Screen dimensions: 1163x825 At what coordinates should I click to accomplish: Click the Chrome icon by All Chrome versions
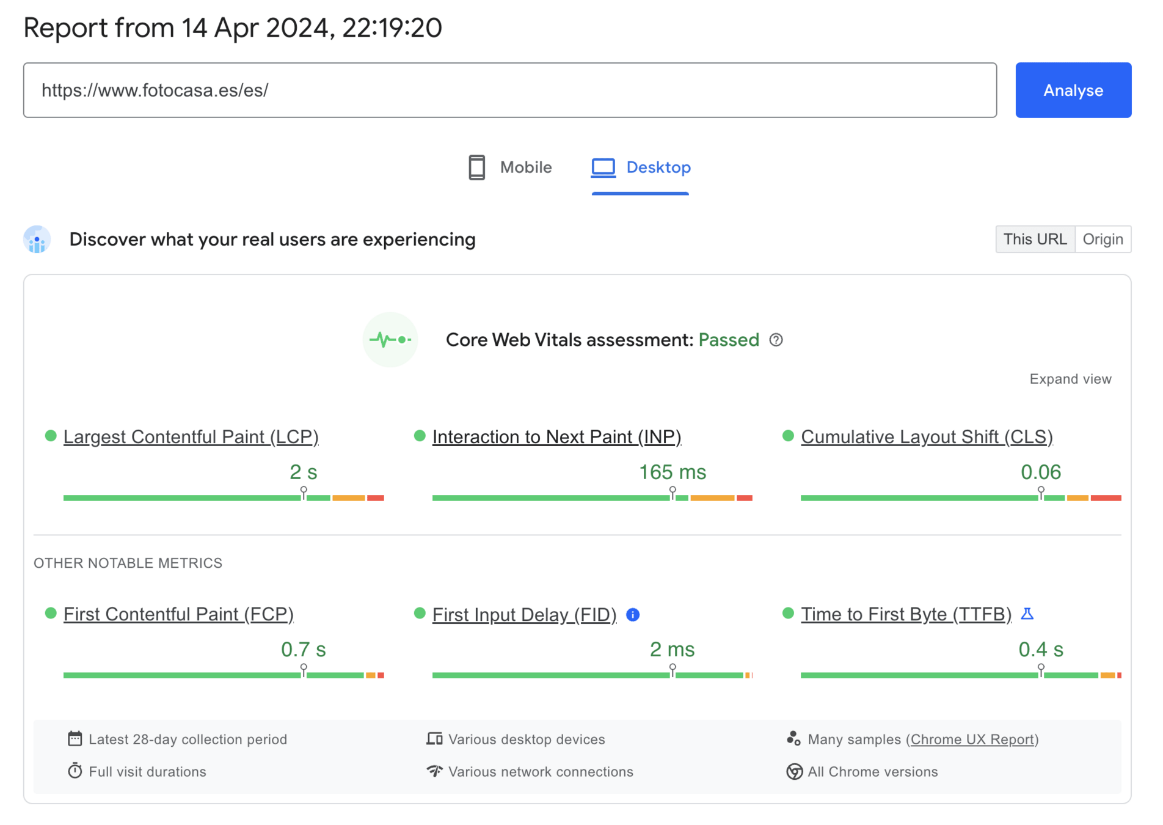point(794,771)
